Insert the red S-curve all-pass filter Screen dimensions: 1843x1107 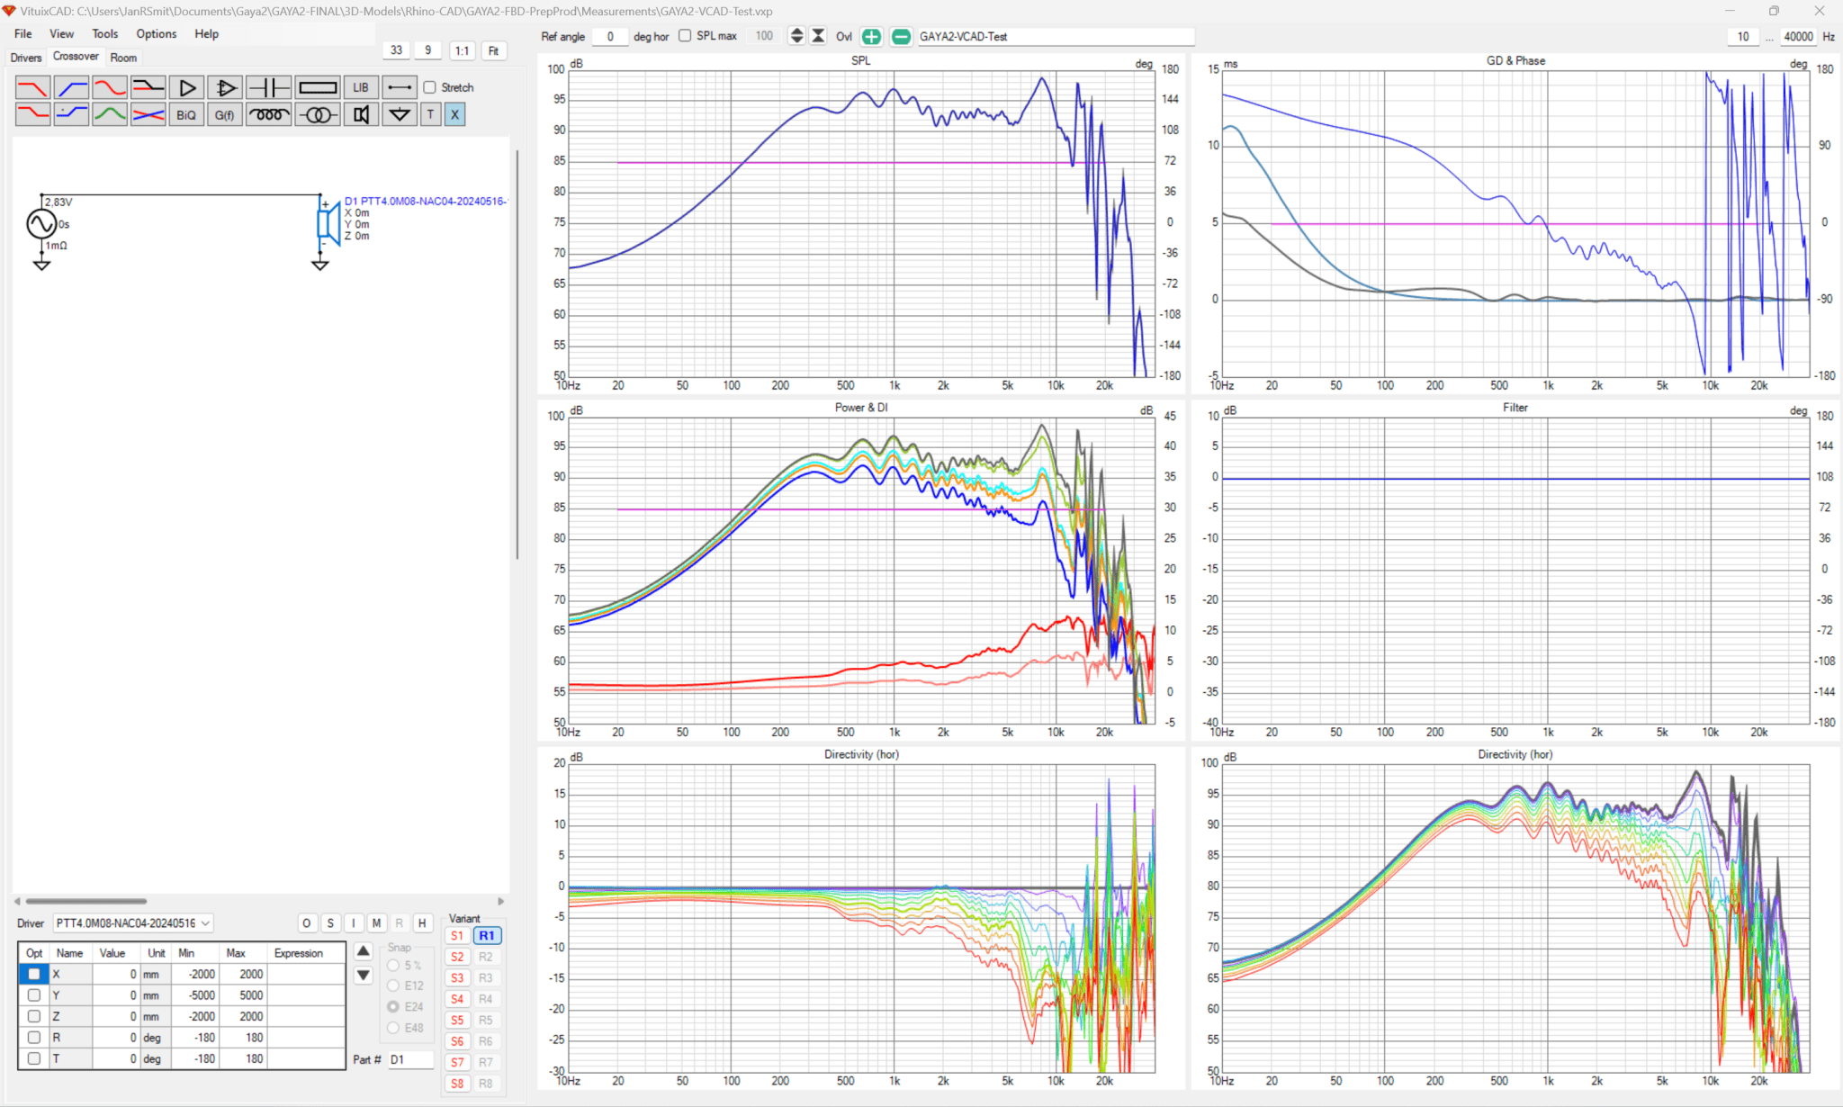click(110, 87)
